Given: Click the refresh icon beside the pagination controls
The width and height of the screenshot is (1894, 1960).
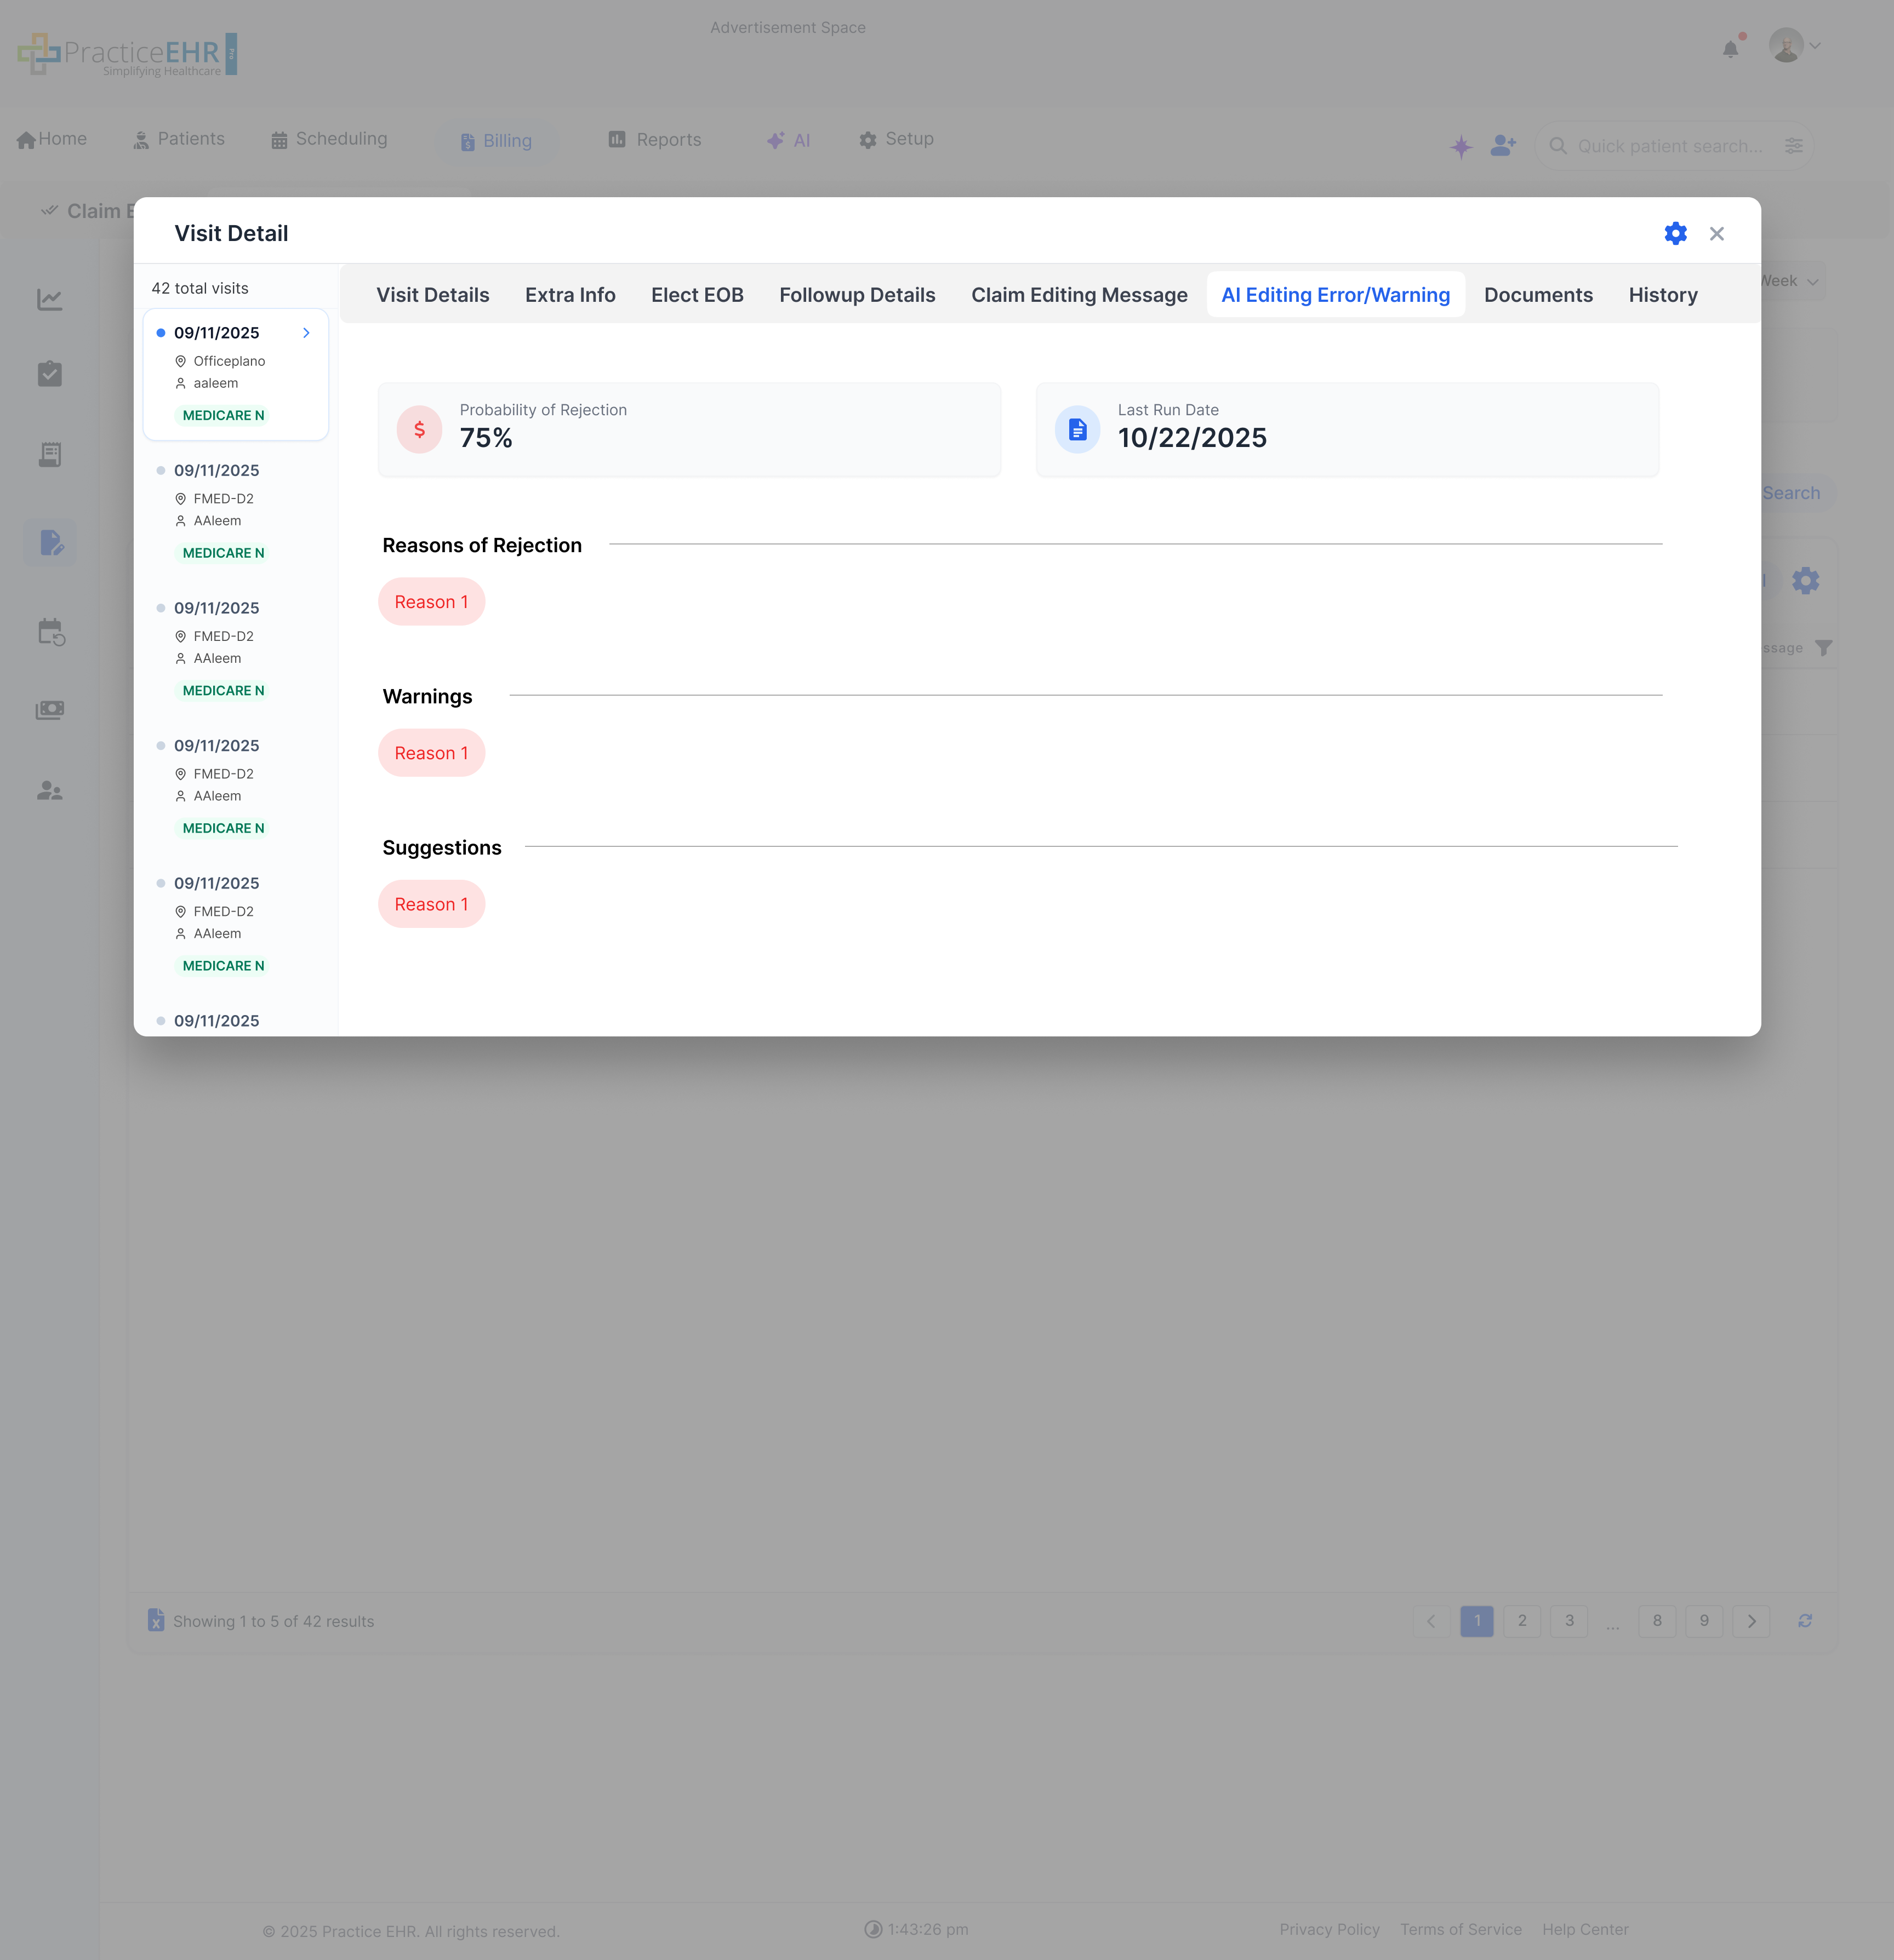Looking at the screenshot, I should [1805, 1620].
